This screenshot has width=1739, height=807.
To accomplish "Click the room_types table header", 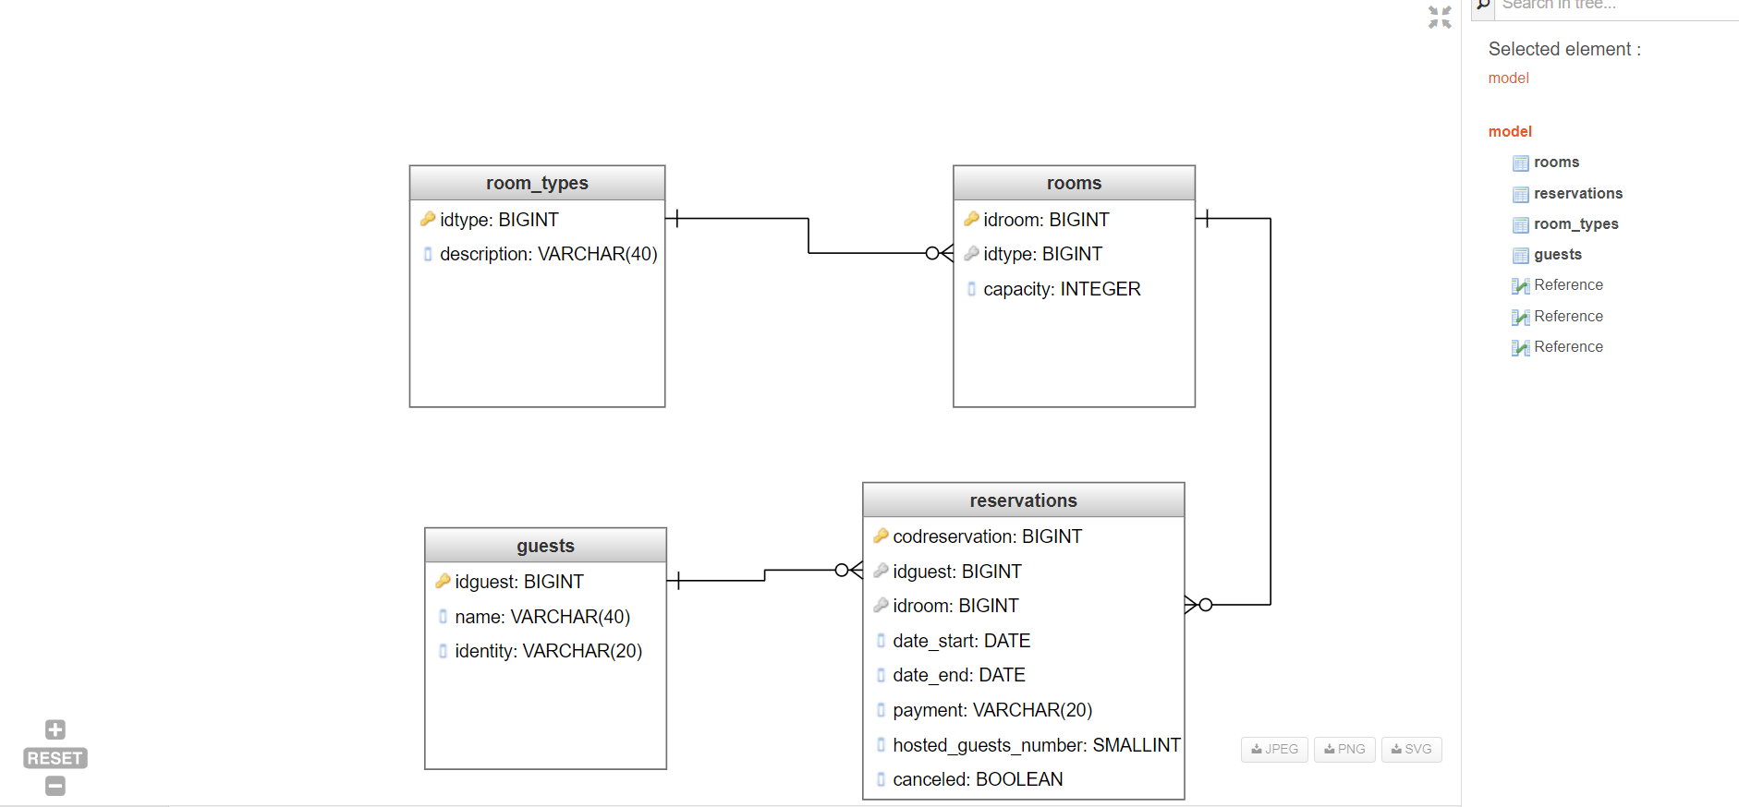I will click(x=537, y=183).
